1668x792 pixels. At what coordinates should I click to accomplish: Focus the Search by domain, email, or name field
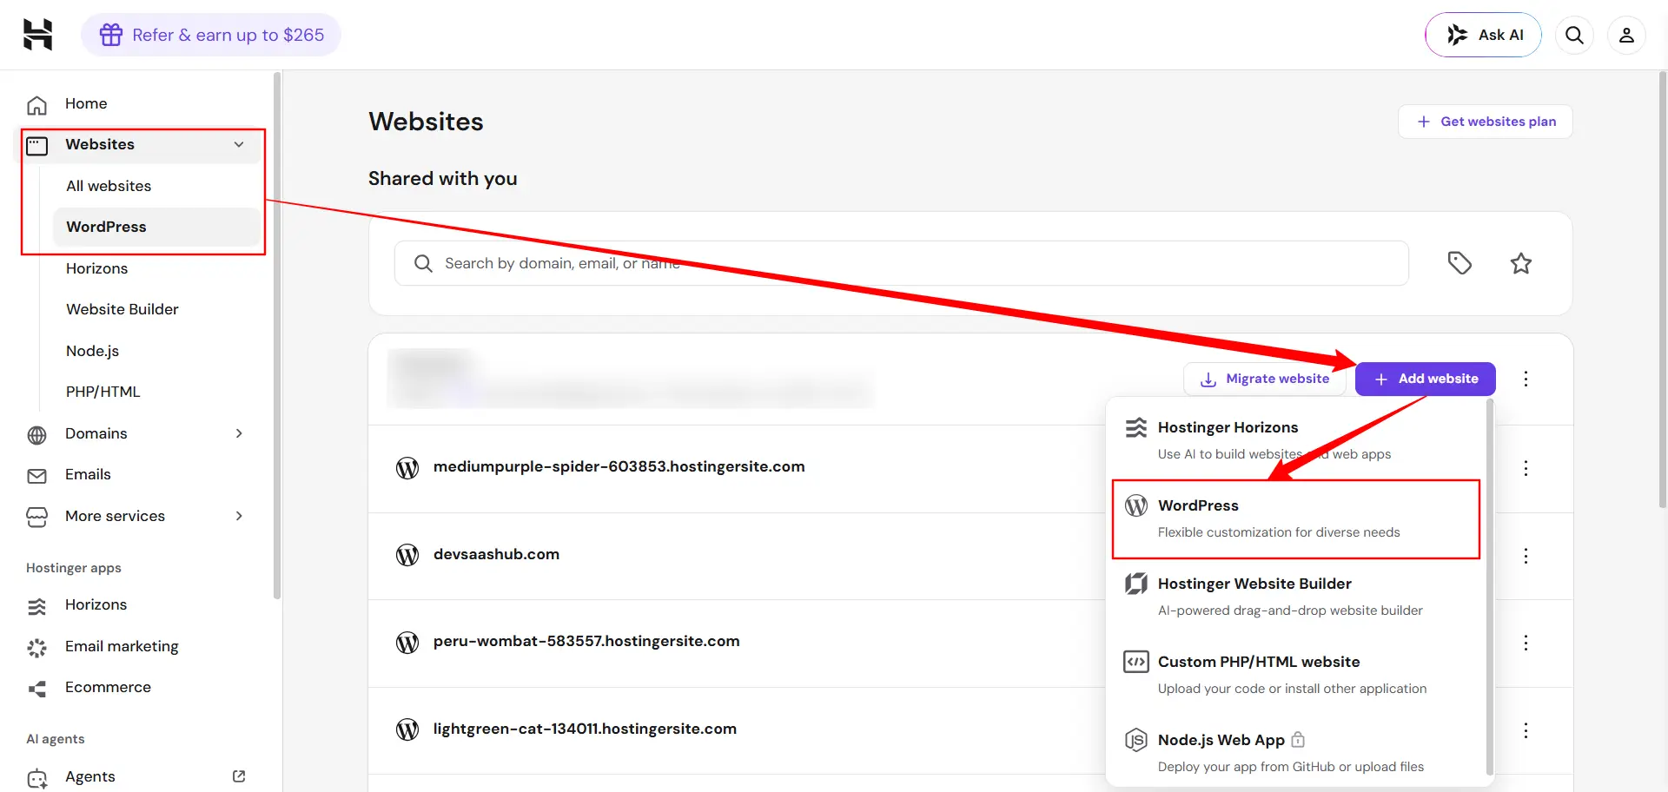tap(902, 263)
